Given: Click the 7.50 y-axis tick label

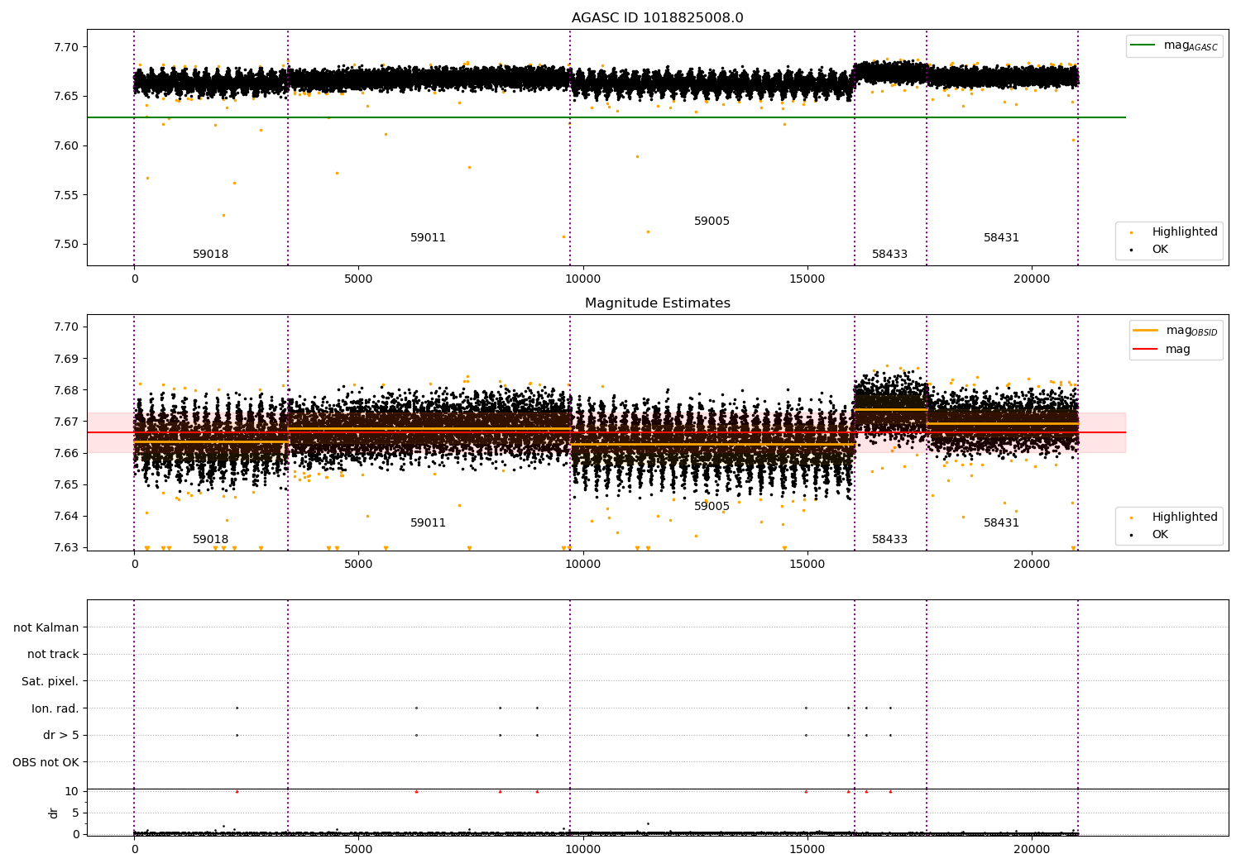Looking at the screenshot, I should (x=66, y=245).
